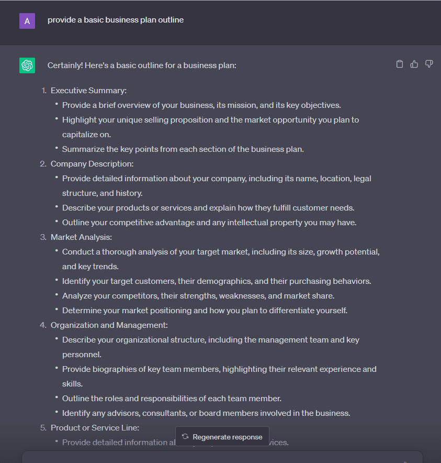441x463 pixels.
Task: Select the purple user avatar letter A
Action: click(x=27, y=21)
